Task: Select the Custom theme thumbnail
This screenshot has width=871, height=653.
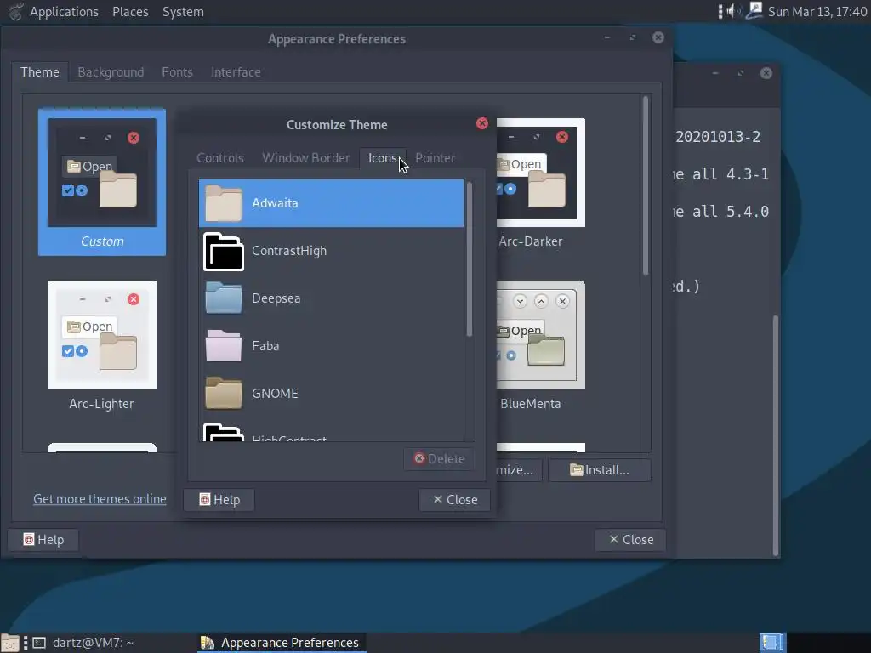Action: (x=102, y=182)
